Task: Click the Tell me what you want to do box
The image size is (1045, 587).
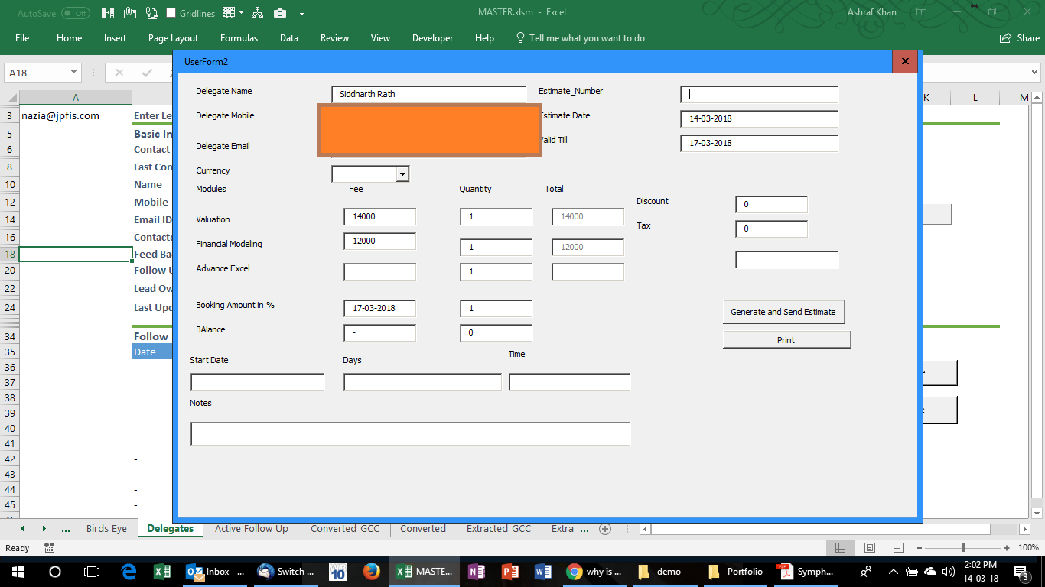Action: click(580, 38)
